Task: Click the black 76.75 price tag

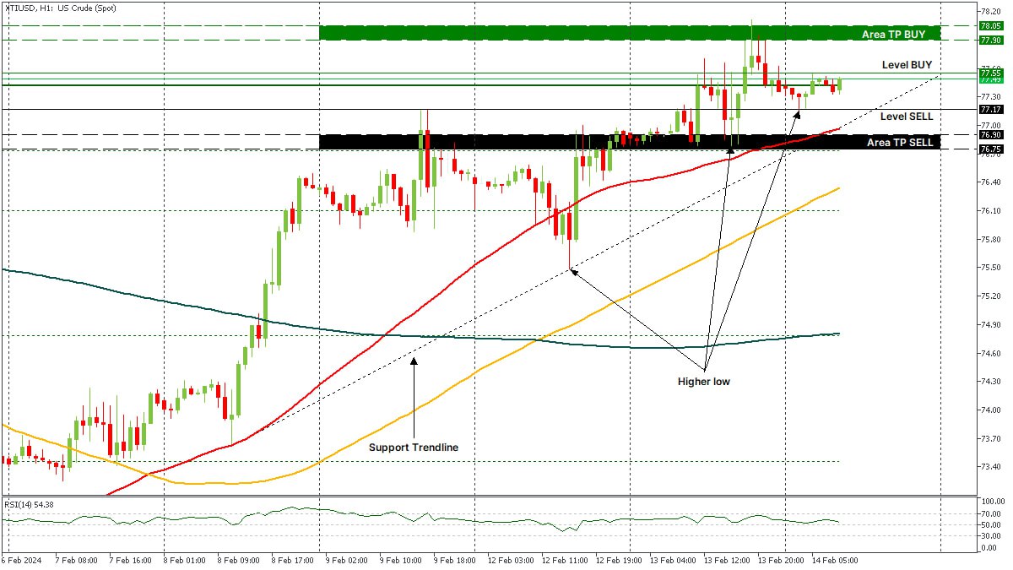Action: 990,149
